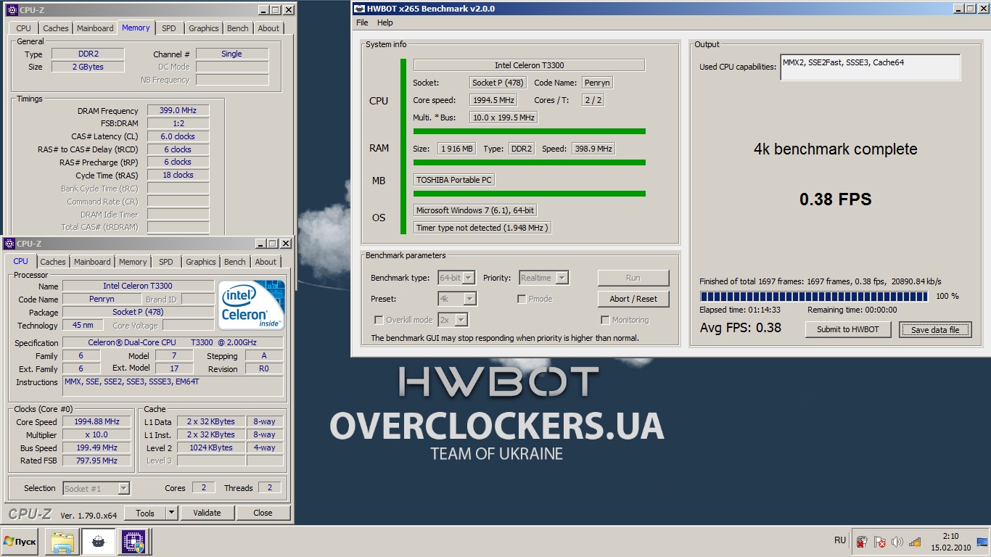Click the power plug tray icon
This screenshot has width=991, height=557.
[862, 541]
